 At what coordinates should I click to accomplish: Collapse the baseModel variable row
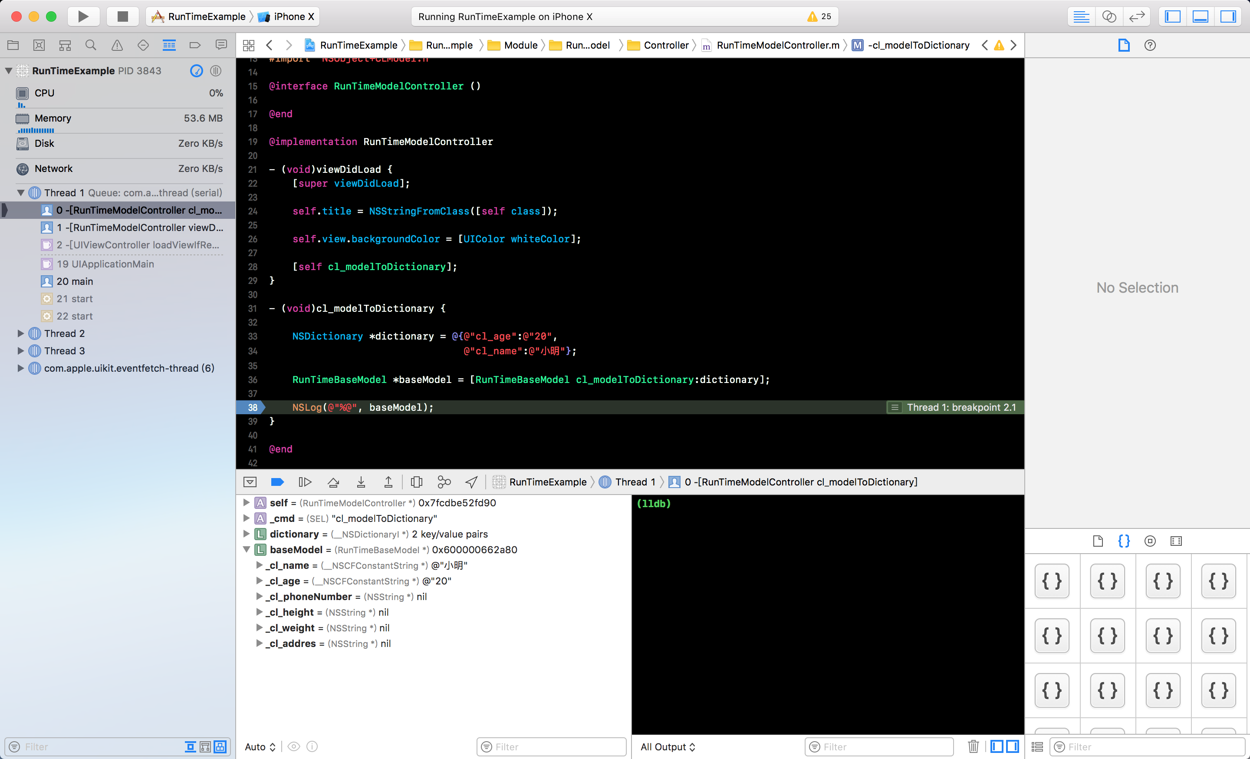[247, 549]
